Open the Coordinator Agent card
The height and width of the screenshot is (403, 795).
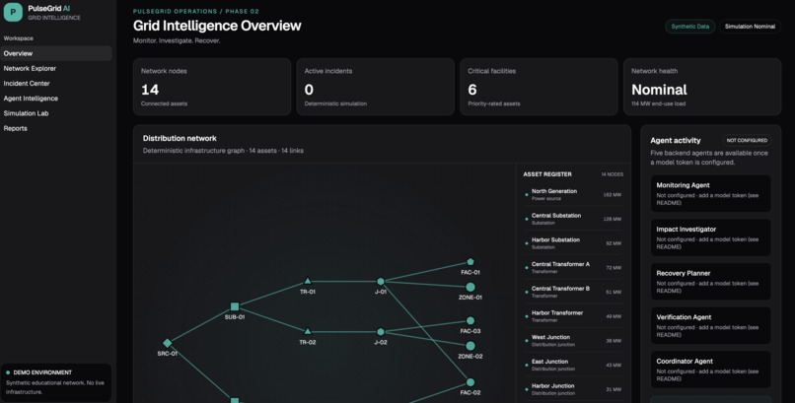click(x=710, y=369)
